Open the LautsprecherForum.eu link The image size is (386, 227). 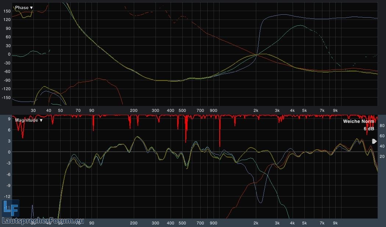(x=43, y=221)
